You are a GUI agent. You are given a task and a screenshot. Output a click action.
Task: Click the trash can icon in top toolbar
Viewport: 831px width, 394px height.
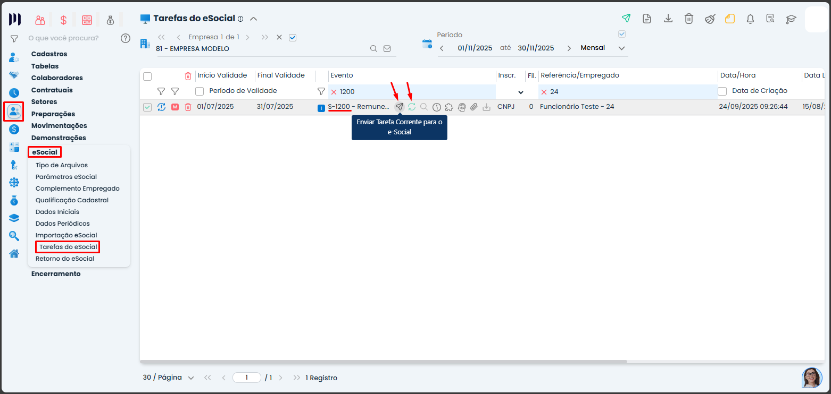689,19
